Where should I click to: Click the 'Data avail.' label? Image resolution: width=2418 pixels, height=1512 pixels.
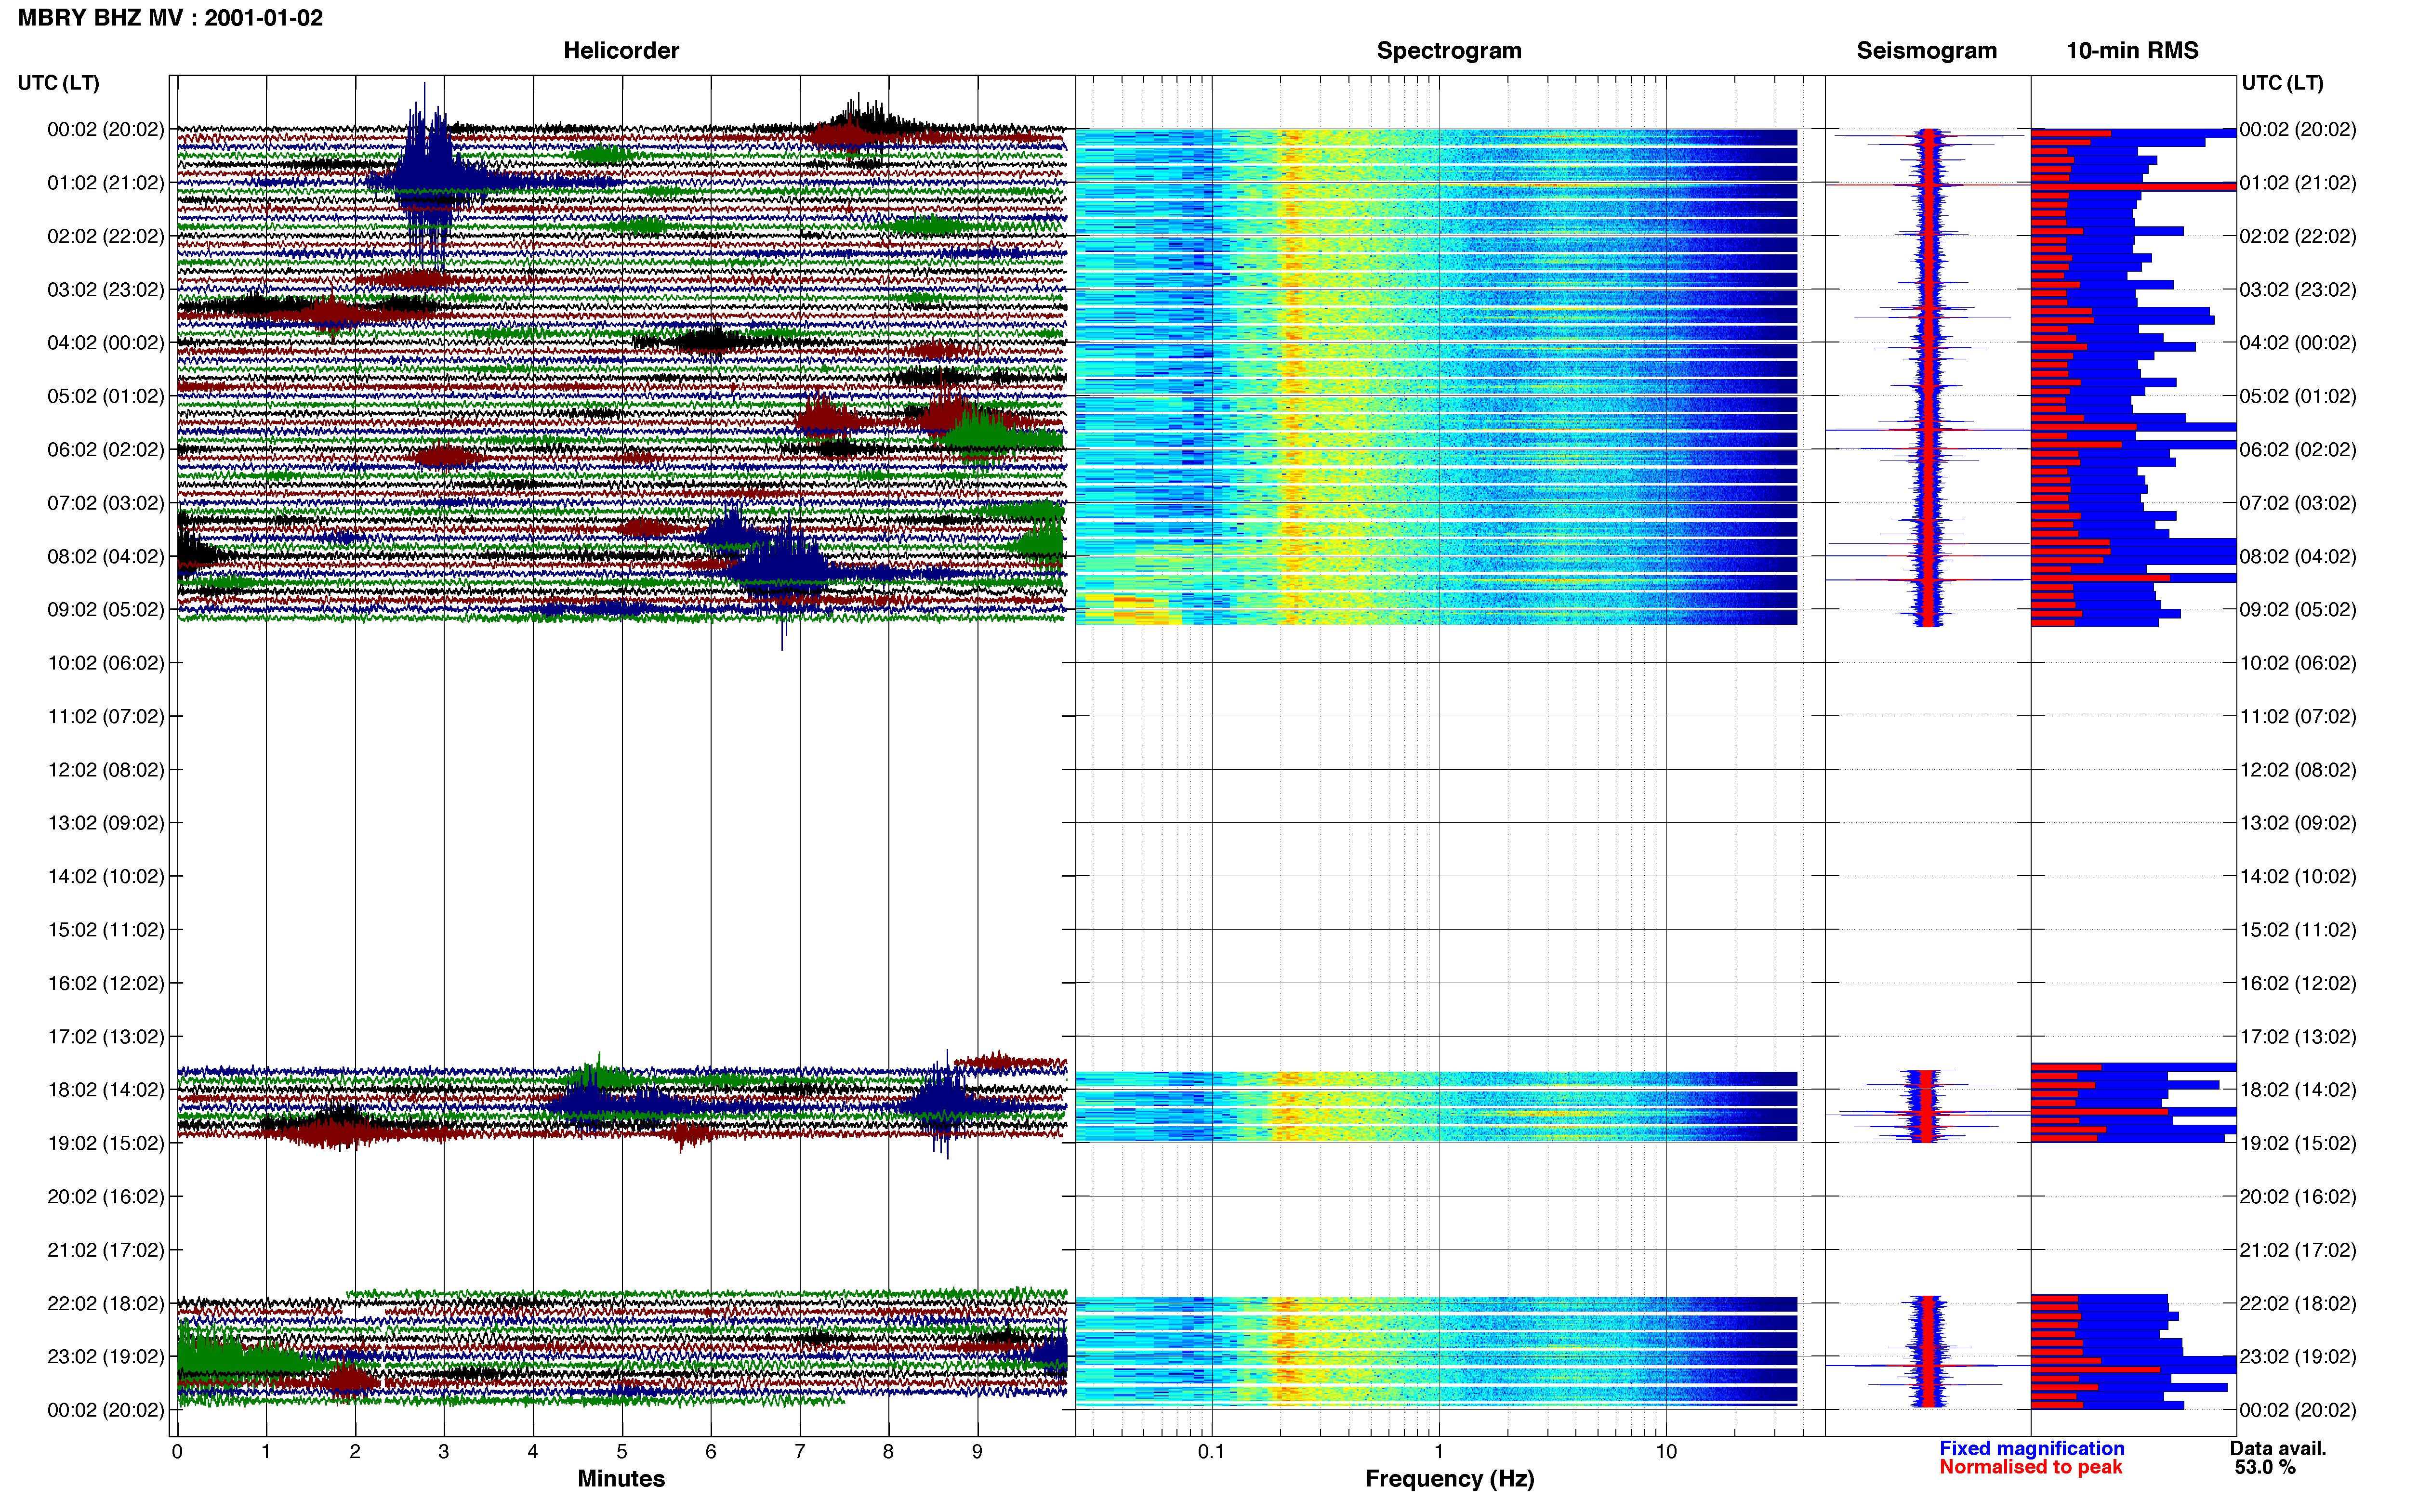[2278, 1448]
